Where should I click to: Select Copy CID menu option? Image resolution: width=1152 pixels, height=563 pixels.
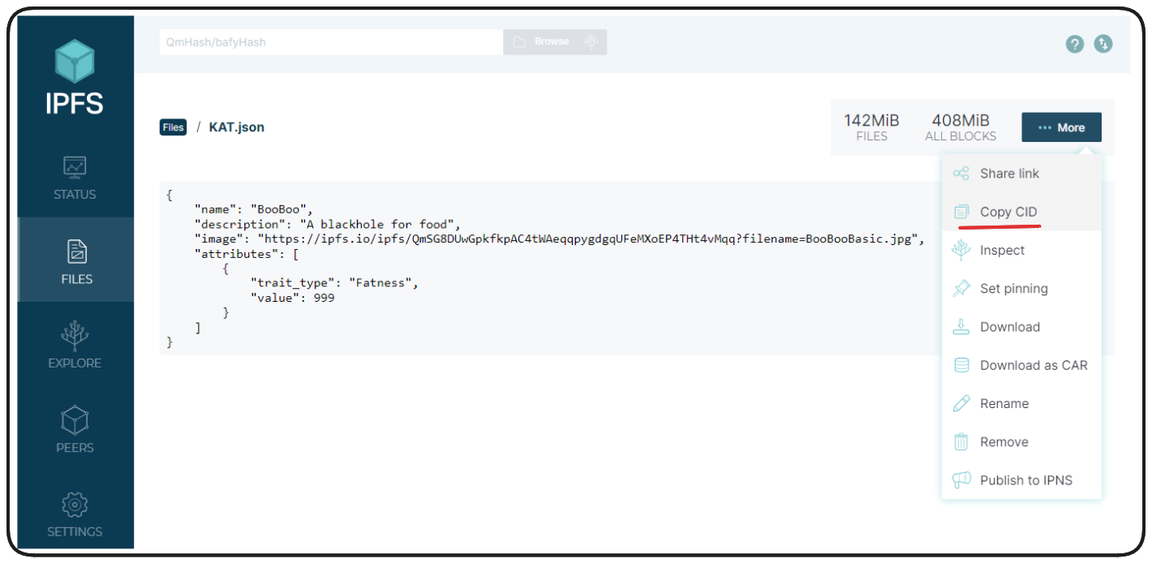click(x=1008, y=212)
